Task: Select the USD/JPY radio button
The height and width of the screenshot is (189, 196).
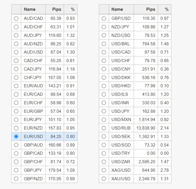Action: (104, 111)
